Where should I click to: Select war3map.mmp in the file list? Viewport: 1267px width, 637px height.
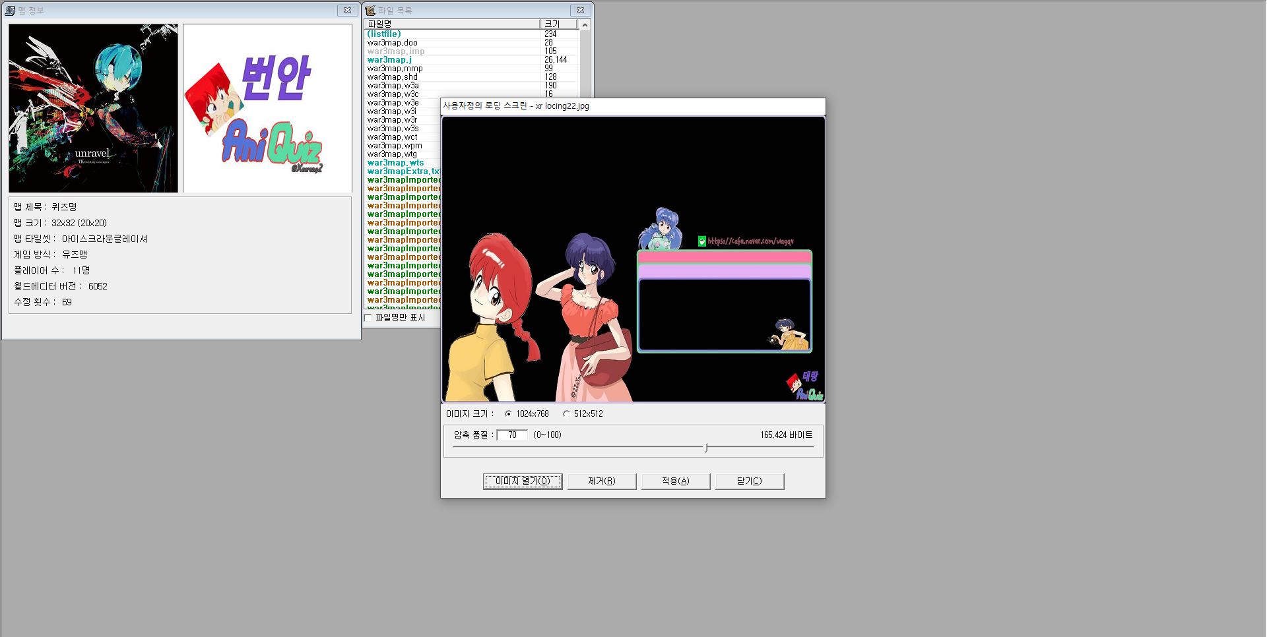395,69
